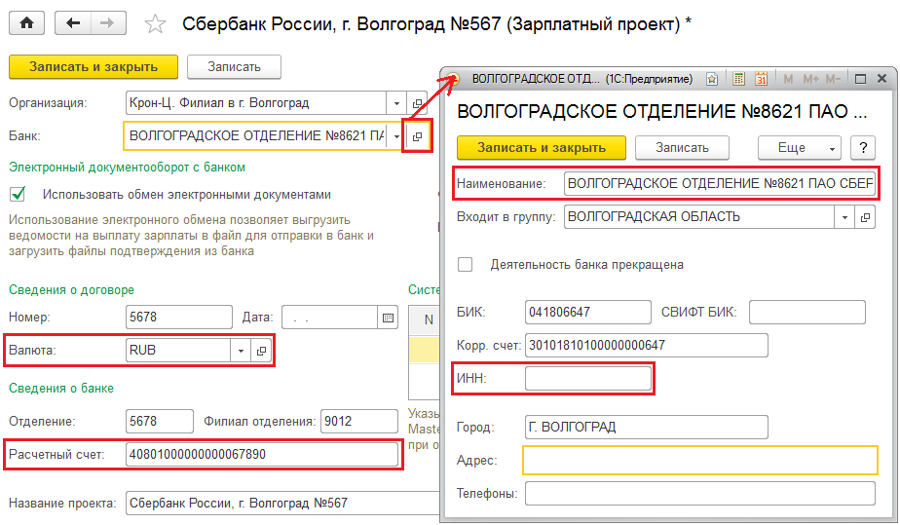The height and width of the screenshot is (525, 900).
Task: Click Записать in main form
Action: click(x=234, y=67)
